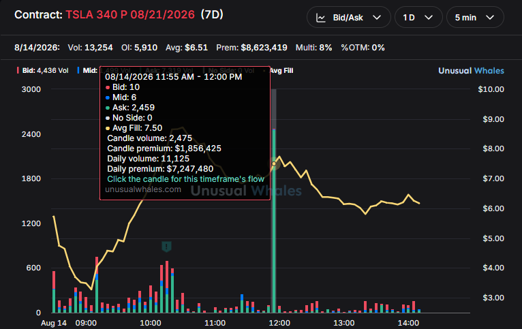Click the Avg Fill: 7.50 tooltip line
Screen dimensions: 522x329
pyautogui.click(x=134, y=128)
